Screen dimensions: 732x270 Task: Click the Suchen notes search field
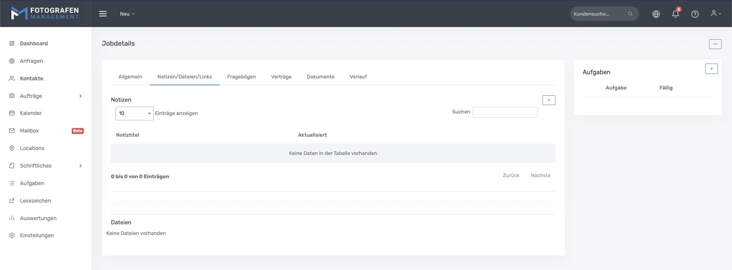coord(505,112)
